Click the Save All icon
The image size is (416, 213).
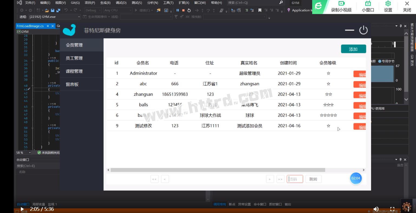58,10
